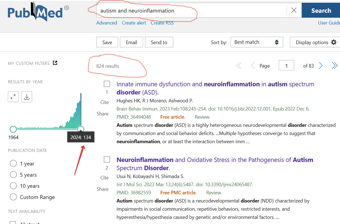The image size is (340, 224).
Task: Clear the search query with the X icon
Action: pyautogui.click(x=294, y=10)
